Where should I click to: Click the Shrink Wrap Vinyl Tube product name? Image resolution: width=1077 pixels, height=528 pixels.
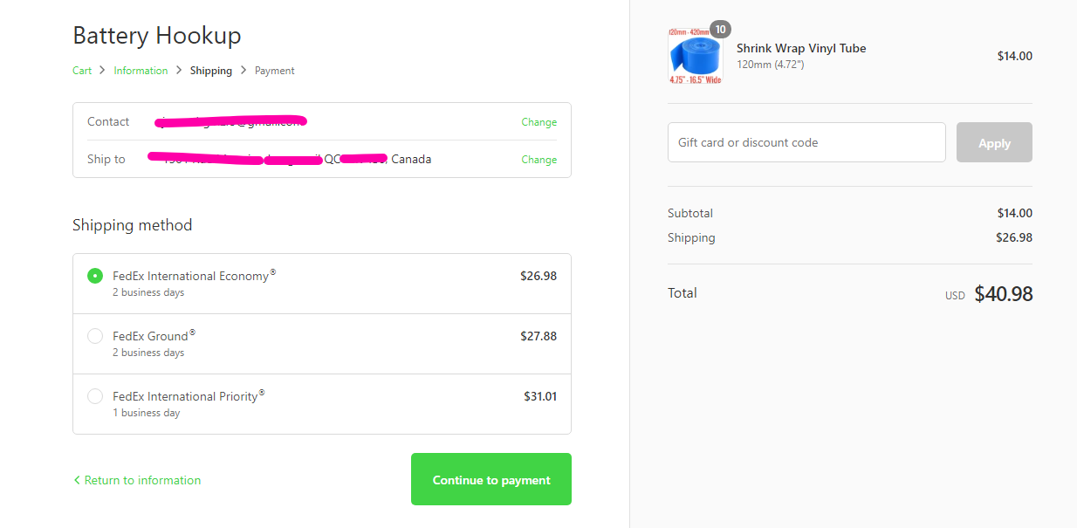click(x=801, y=48)
